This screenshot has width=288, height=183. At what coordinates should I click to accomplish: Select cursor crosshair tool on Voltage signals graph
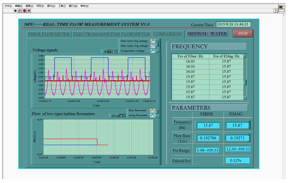[x=105, y=51]
